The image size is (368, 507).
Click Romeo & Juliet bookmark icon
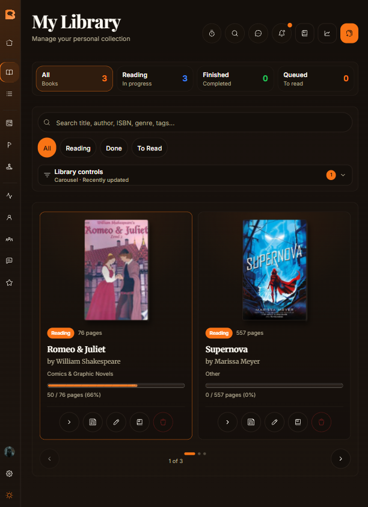pyautogui.click(x=140, y=422)
